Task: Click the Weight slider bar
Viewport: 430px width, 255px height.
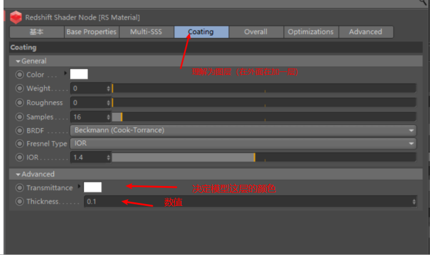Action: tap(264, 88)
